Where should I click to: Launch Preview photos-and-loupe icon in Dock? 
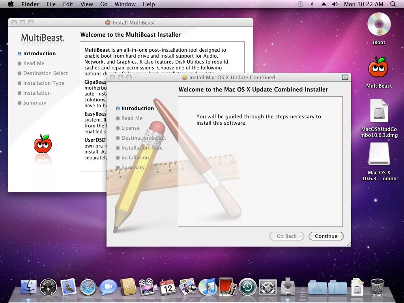click(x=187, y=287)
